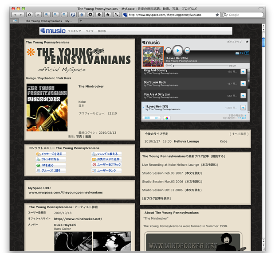Image resolution: width=275 pixels, height=253 pixels.
Task: Click ユーザーをブロック button
Action: click(x=106, y=164)
